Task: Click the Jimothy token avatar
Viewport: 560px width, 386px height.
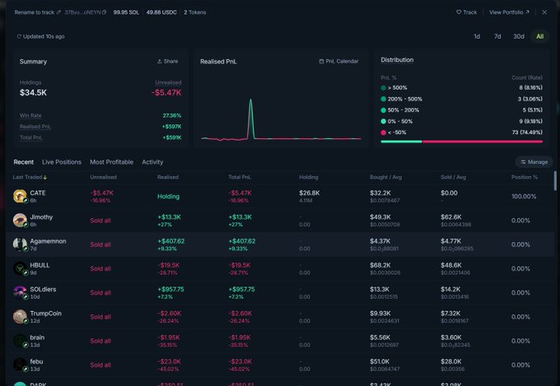Action: pyautogui.click(x=20, y=221)
